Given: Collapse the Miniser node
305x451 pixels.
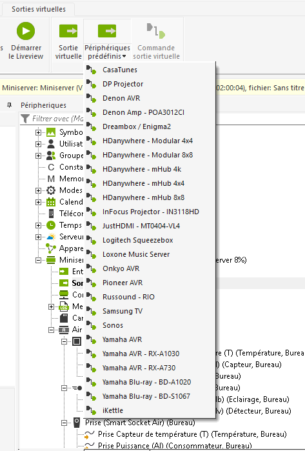Looking at the screenshot, I should (38, 260).
